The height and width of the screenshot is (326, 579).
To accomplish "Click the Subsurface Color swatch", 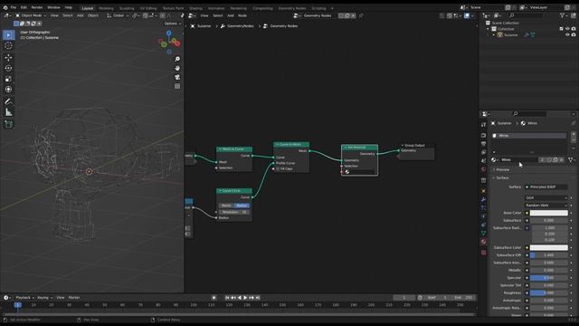I will [x=549, y=247].
